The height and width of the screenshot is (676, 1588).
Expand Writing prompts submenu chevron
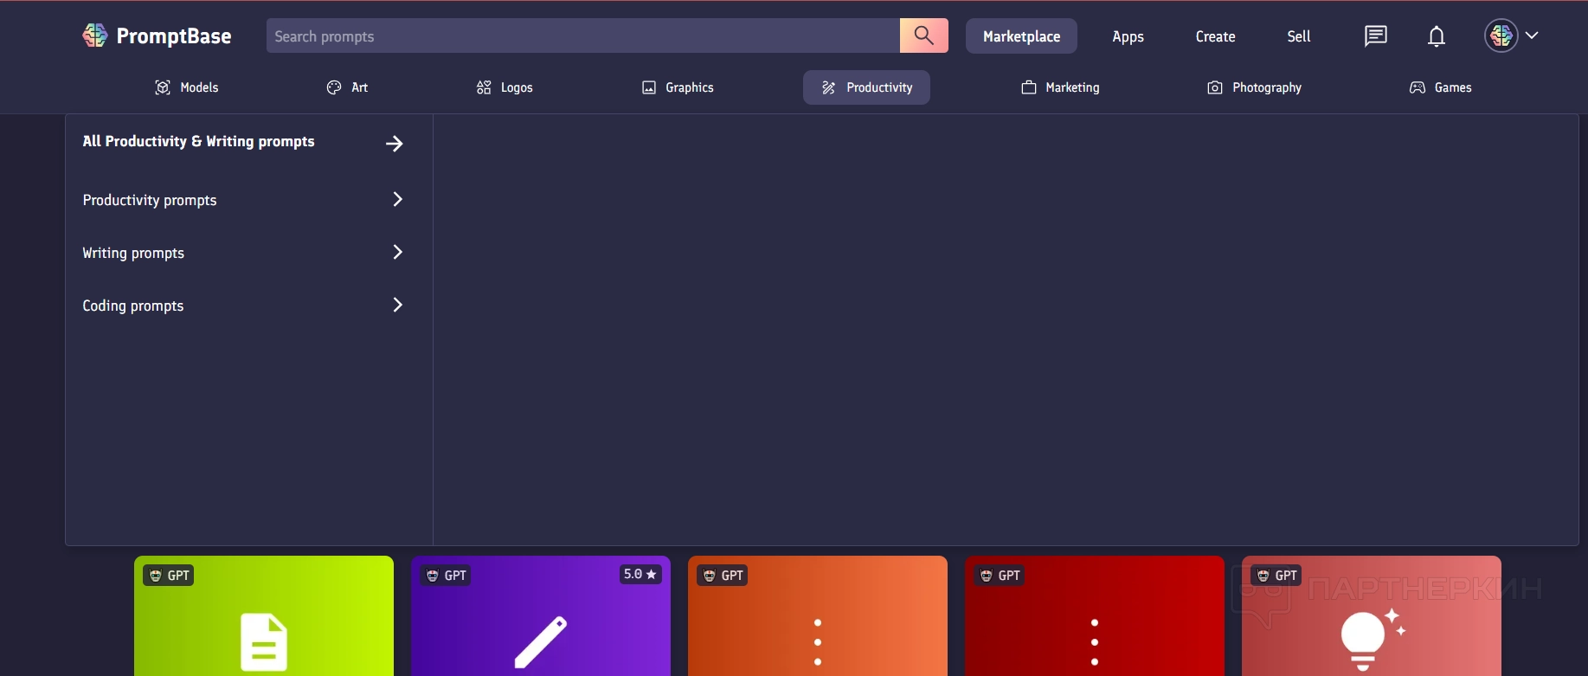click(398, 252)
